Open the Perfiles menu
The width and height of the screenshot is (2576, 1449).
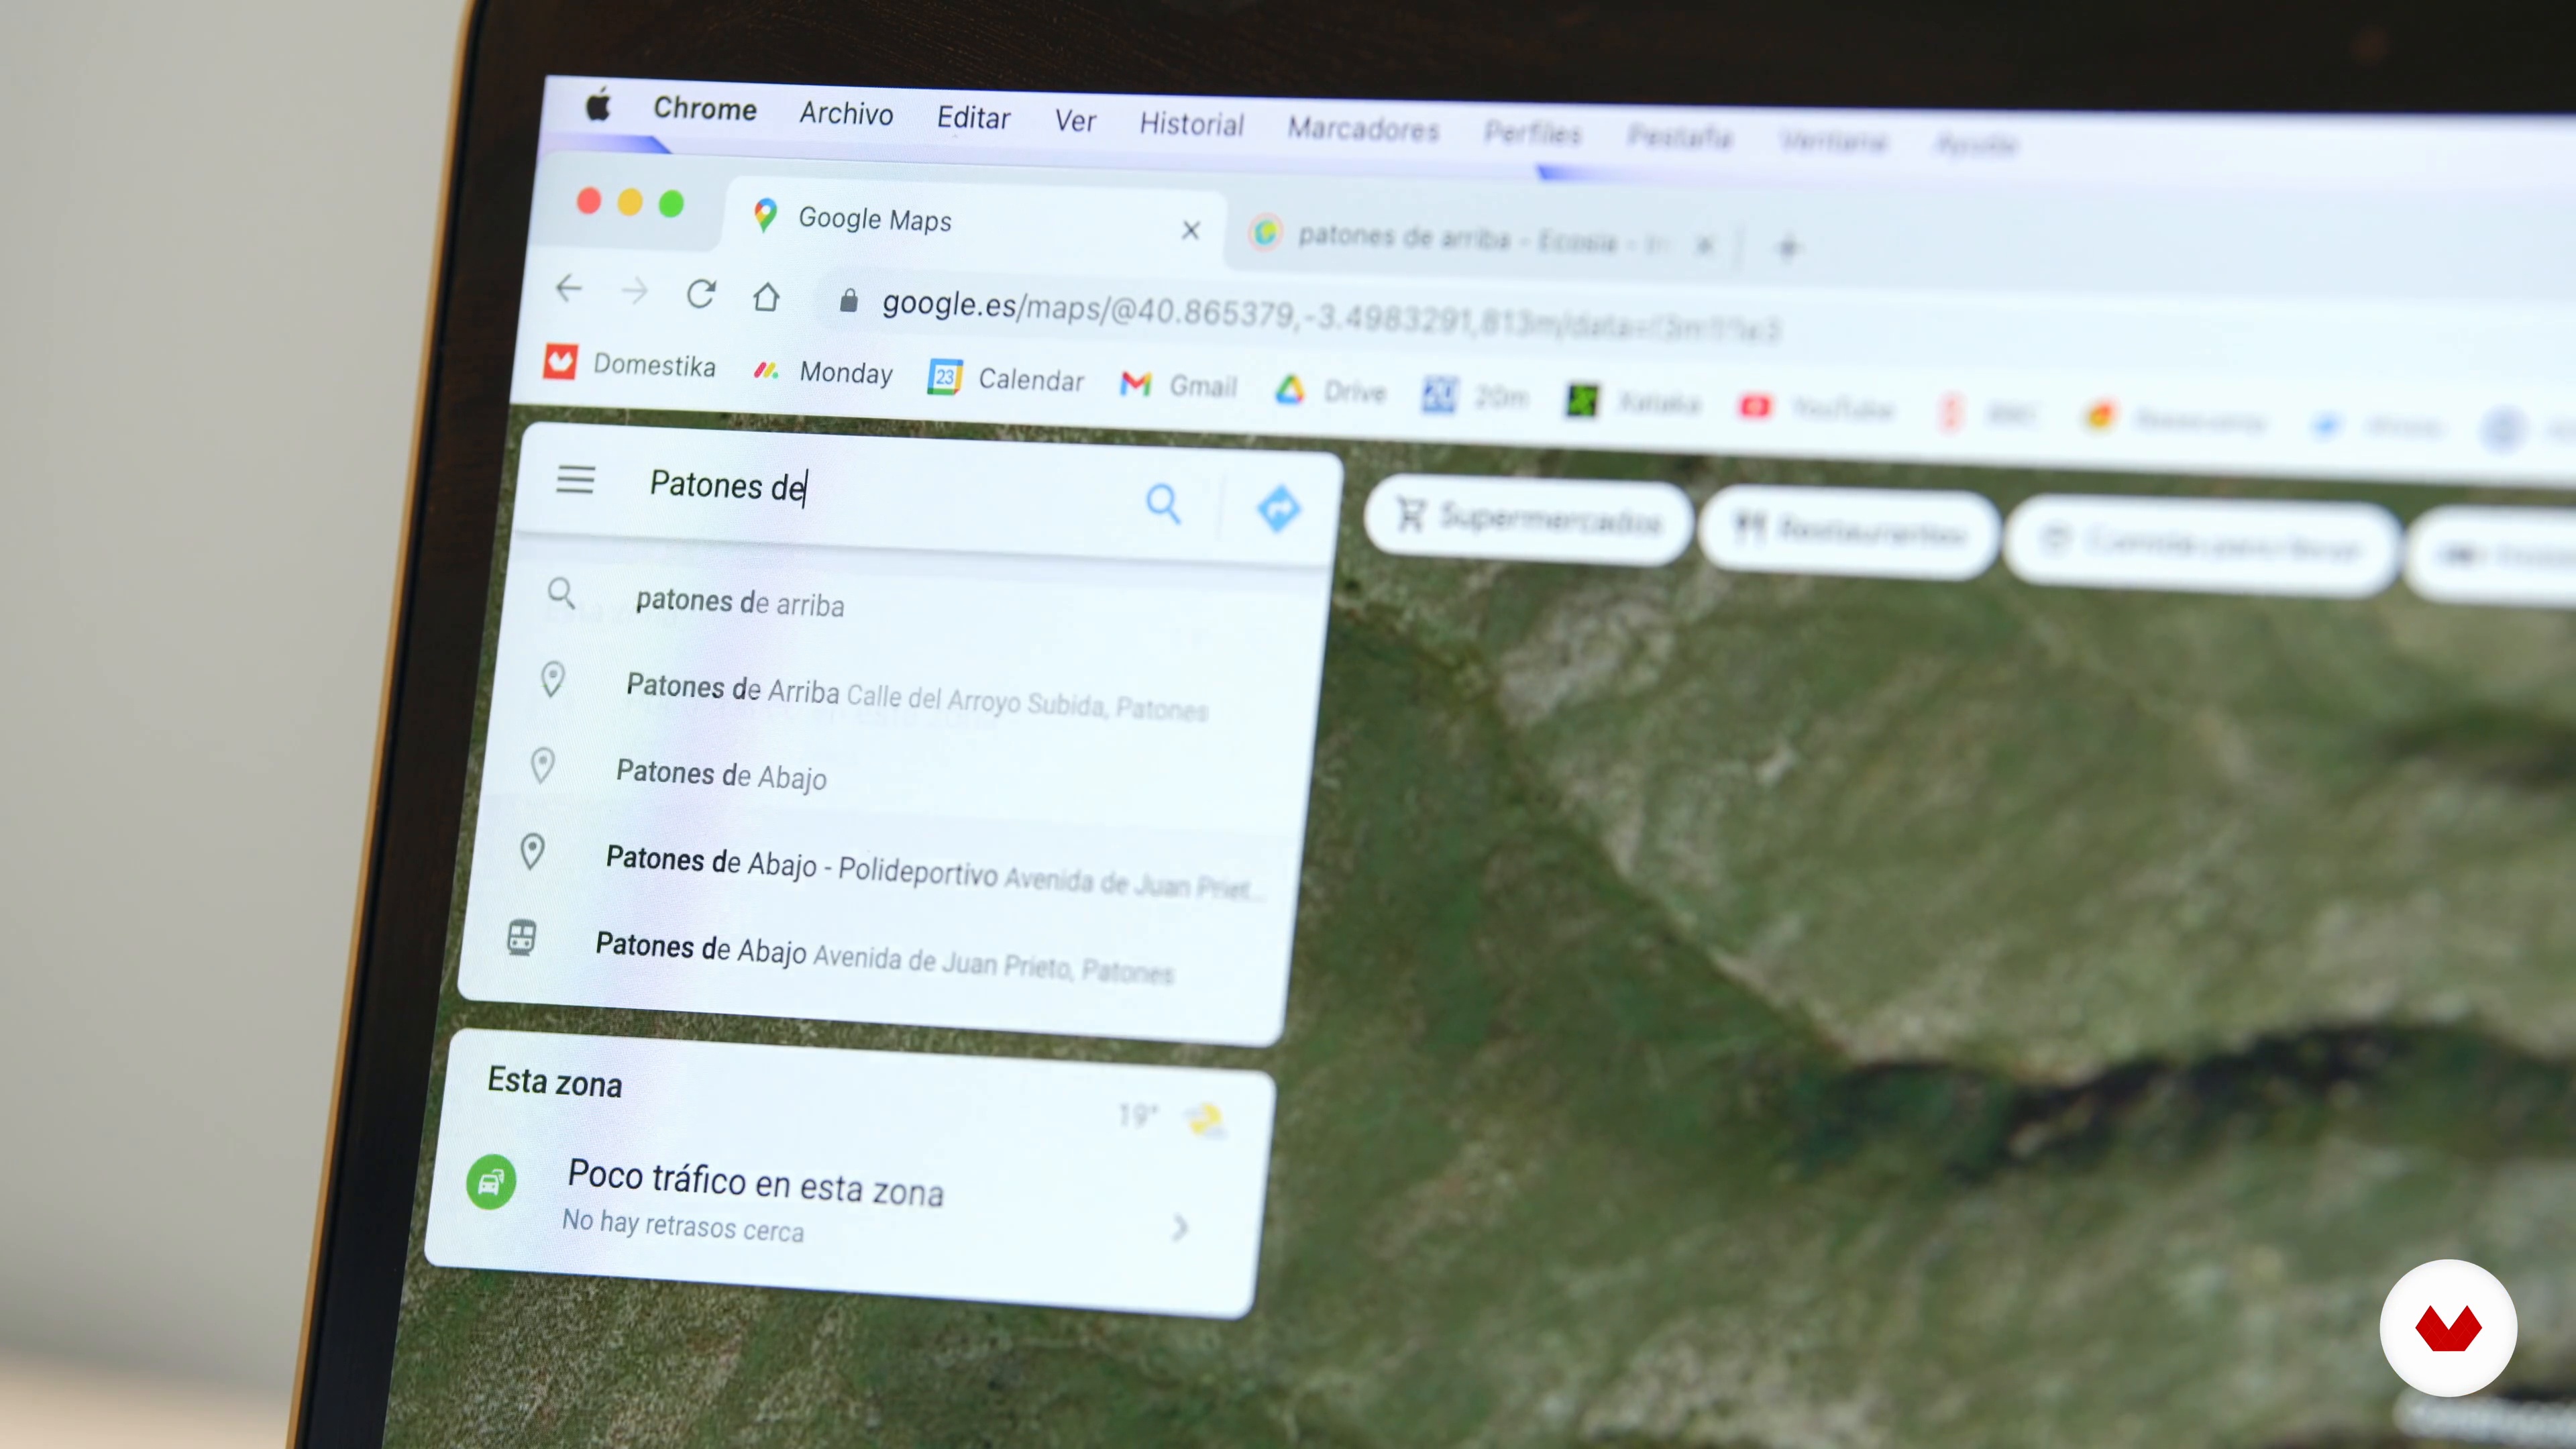[1532, 133]
